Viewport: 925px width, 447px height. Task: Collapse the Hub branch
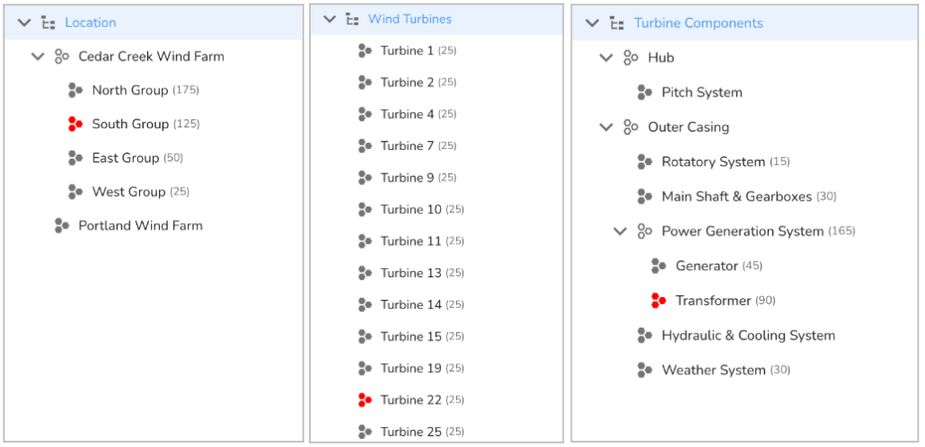tap(606, 58)
